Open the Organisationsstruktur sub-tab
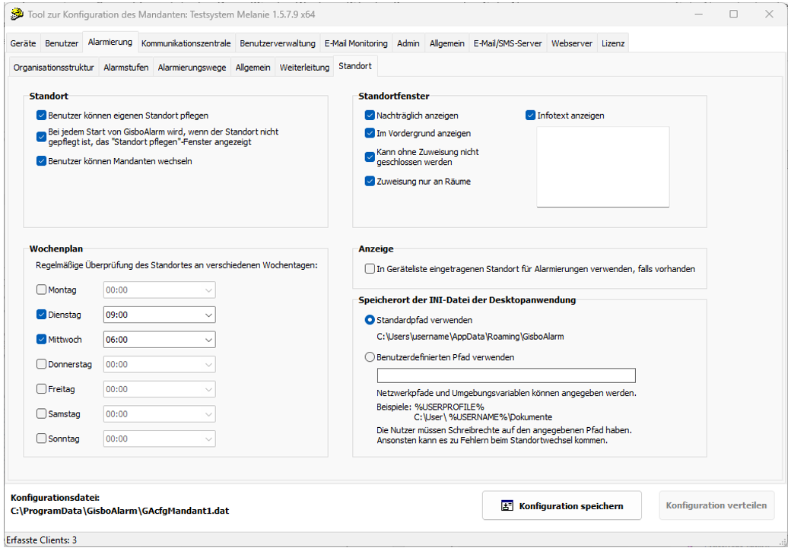 coord(54,68)
